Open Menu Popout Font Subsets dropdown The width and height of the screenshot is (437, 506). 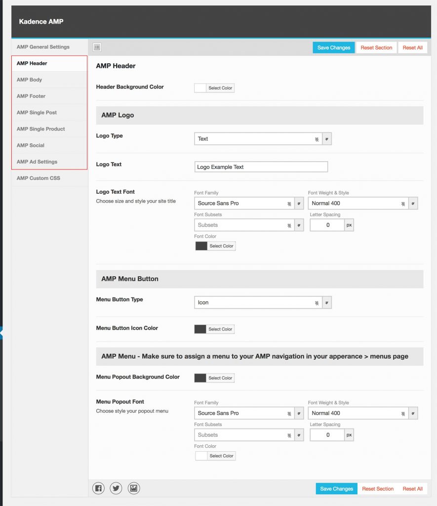[299, 435]
